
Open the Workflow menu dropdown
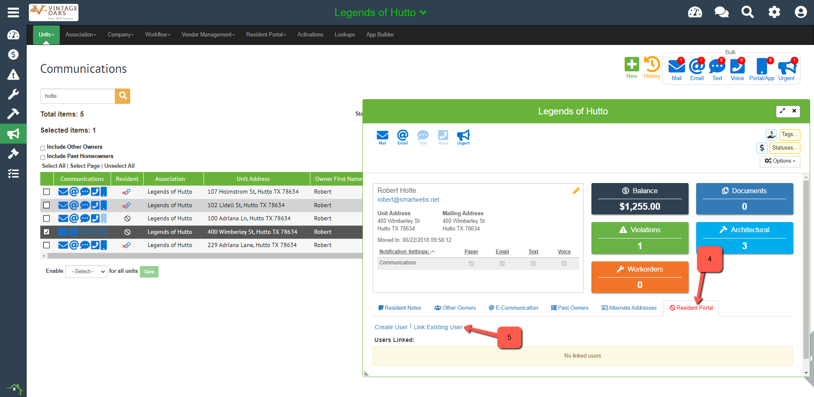click(158, 35)
